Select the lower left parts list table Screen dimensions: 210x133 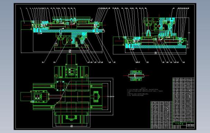click(x=162, y=115)
